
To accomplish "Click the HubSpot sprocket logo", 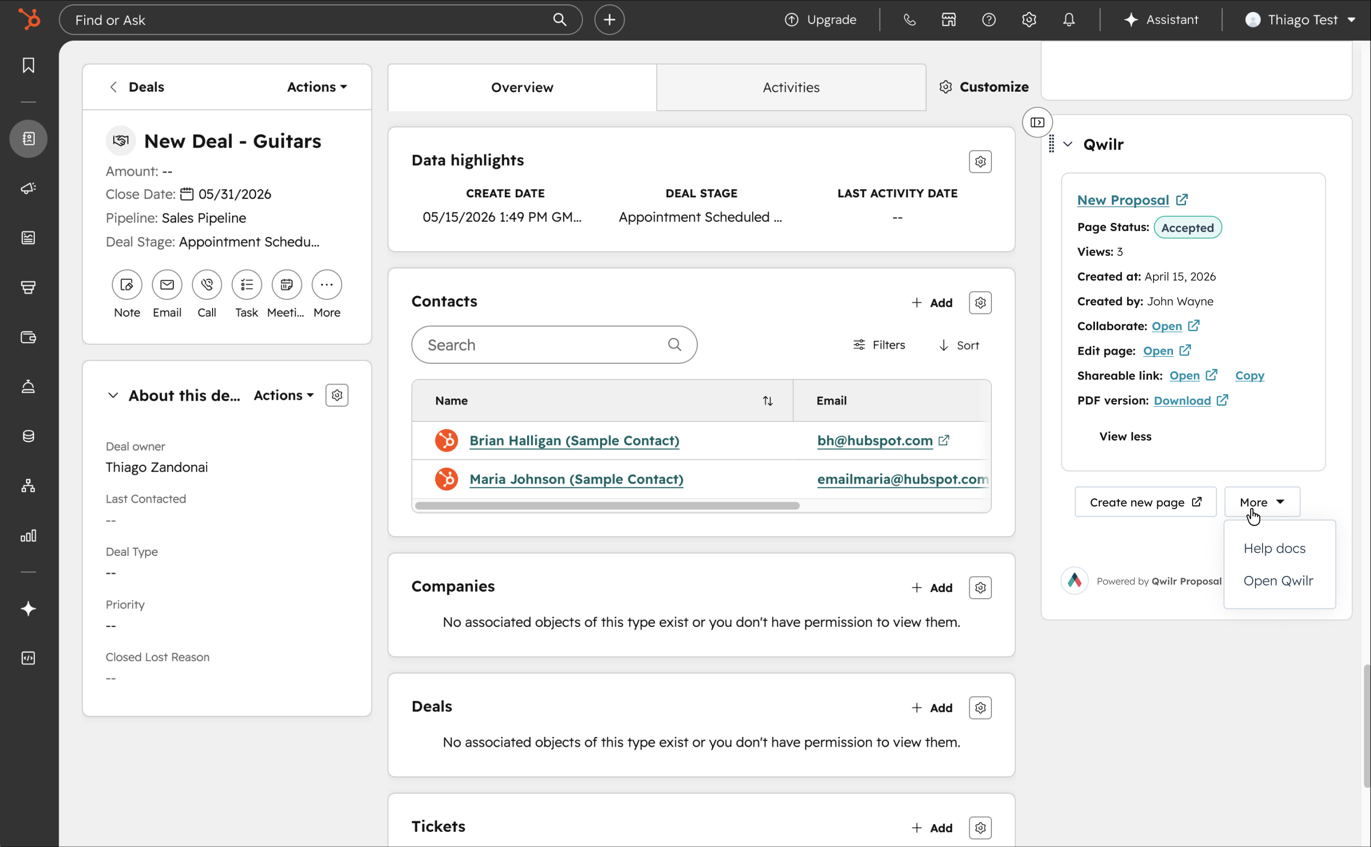I will click(29, 20).
